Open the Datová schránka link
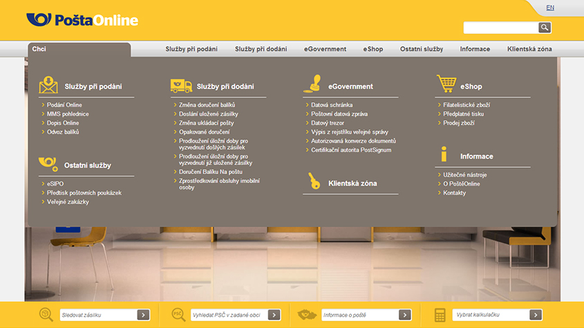The height and width of the screenshot is (328, 584). [332, 105]
